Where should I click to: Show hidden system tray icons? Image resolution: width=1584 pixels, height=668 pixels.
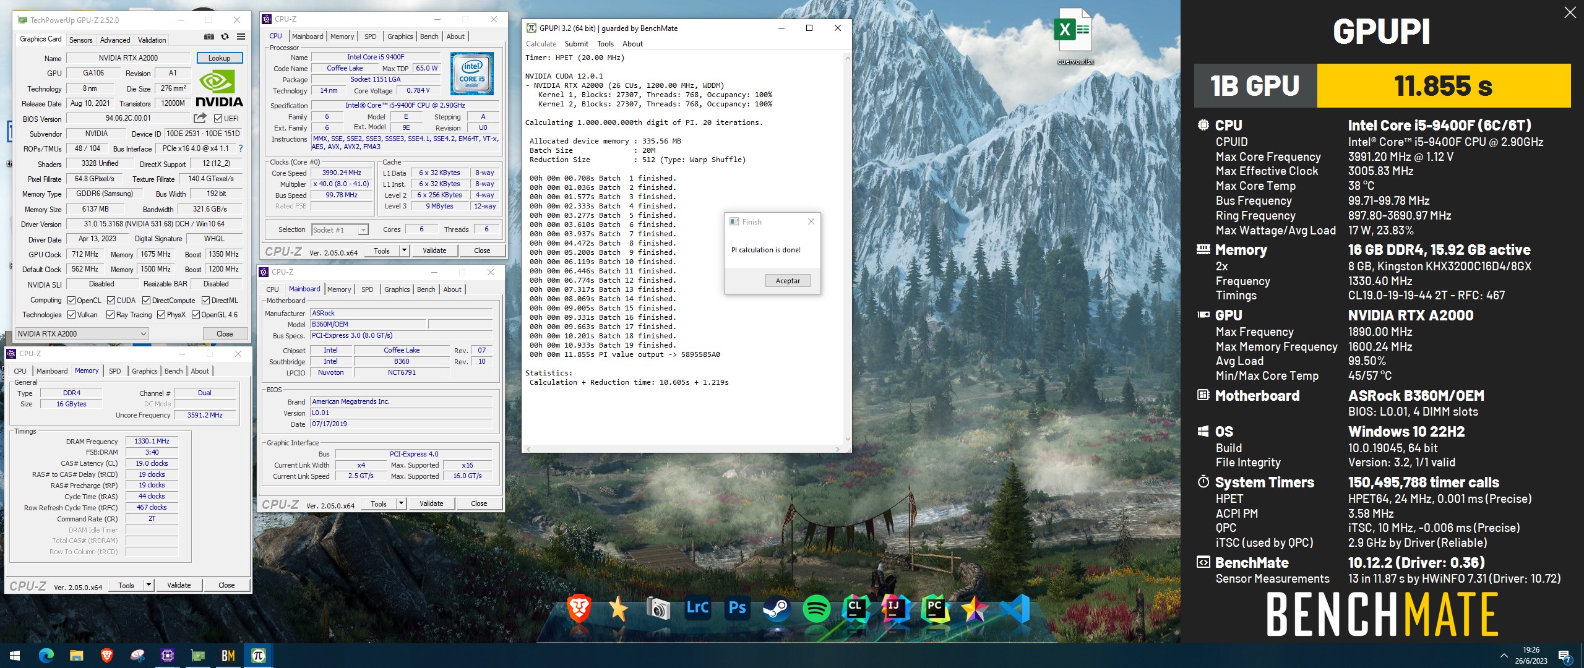click(x=1504, y=656)
